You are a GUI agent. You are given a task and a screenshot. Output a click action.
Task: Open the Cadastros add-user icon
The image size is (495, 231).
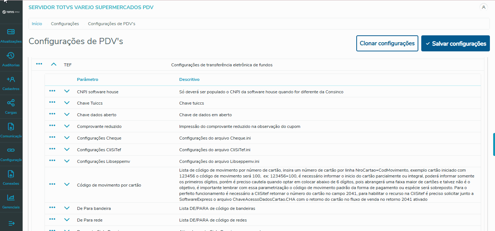[11, 79]
